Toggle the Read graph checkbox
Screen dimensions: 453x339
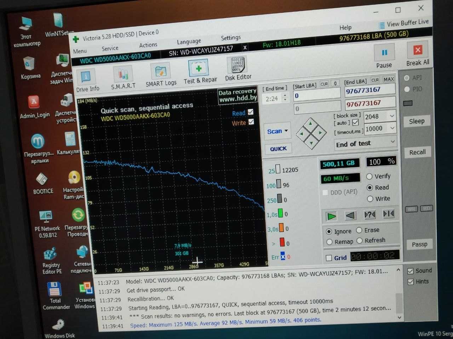[251, 112]
